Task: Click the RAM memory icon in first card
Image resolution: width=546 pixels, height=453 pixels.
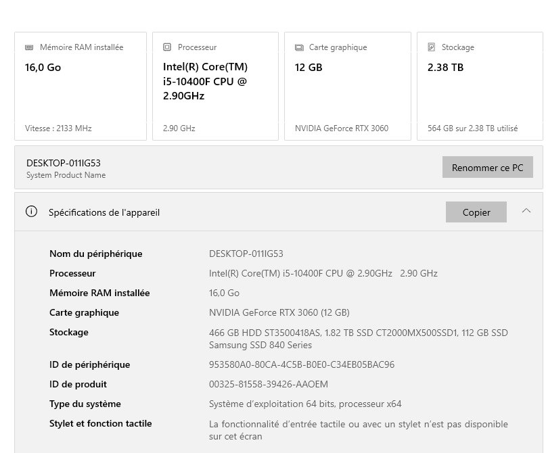Action: tap(29, 47)
